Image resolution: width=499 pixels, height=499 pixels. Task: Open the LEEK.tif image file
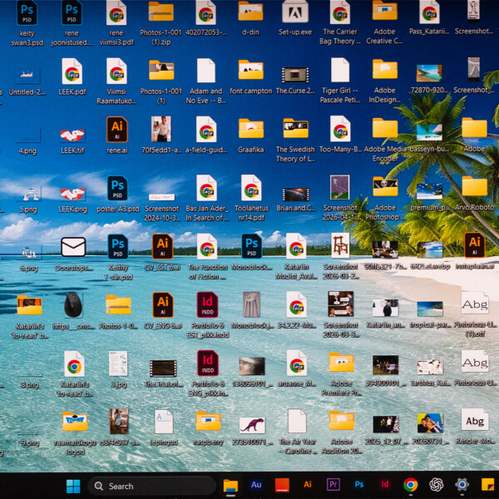pyautogui.click(x=72, y=136)
